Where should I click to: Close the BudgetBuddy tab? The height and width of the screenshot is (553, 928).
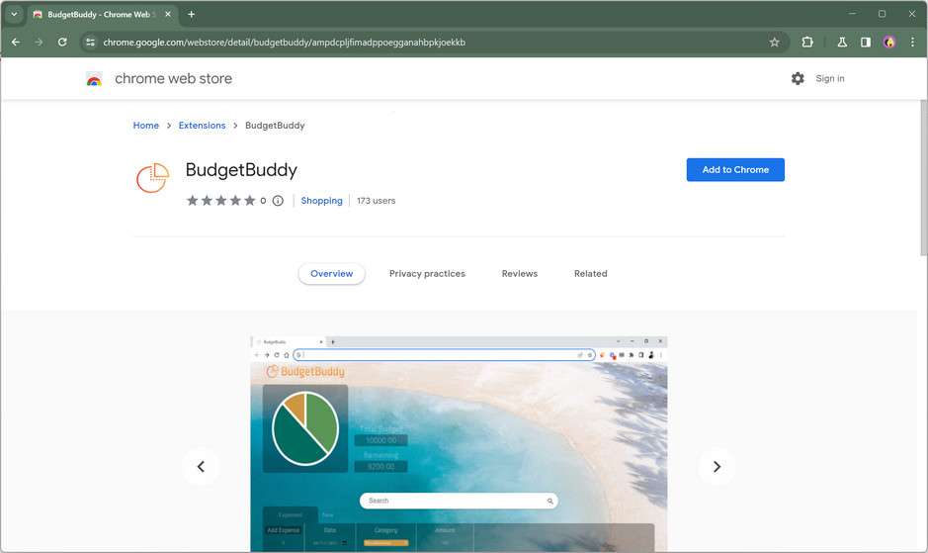[x=168, y=14]
